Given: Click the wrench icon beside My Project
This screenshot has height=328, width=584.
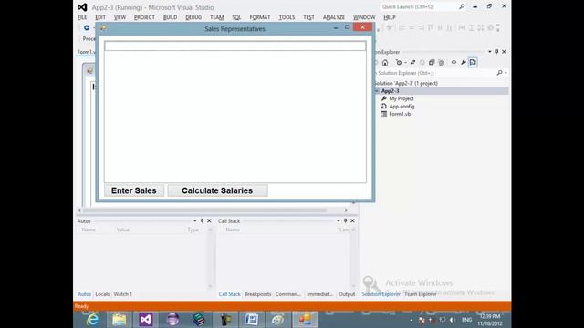Looking at the screenshot, I should (383, 98).
